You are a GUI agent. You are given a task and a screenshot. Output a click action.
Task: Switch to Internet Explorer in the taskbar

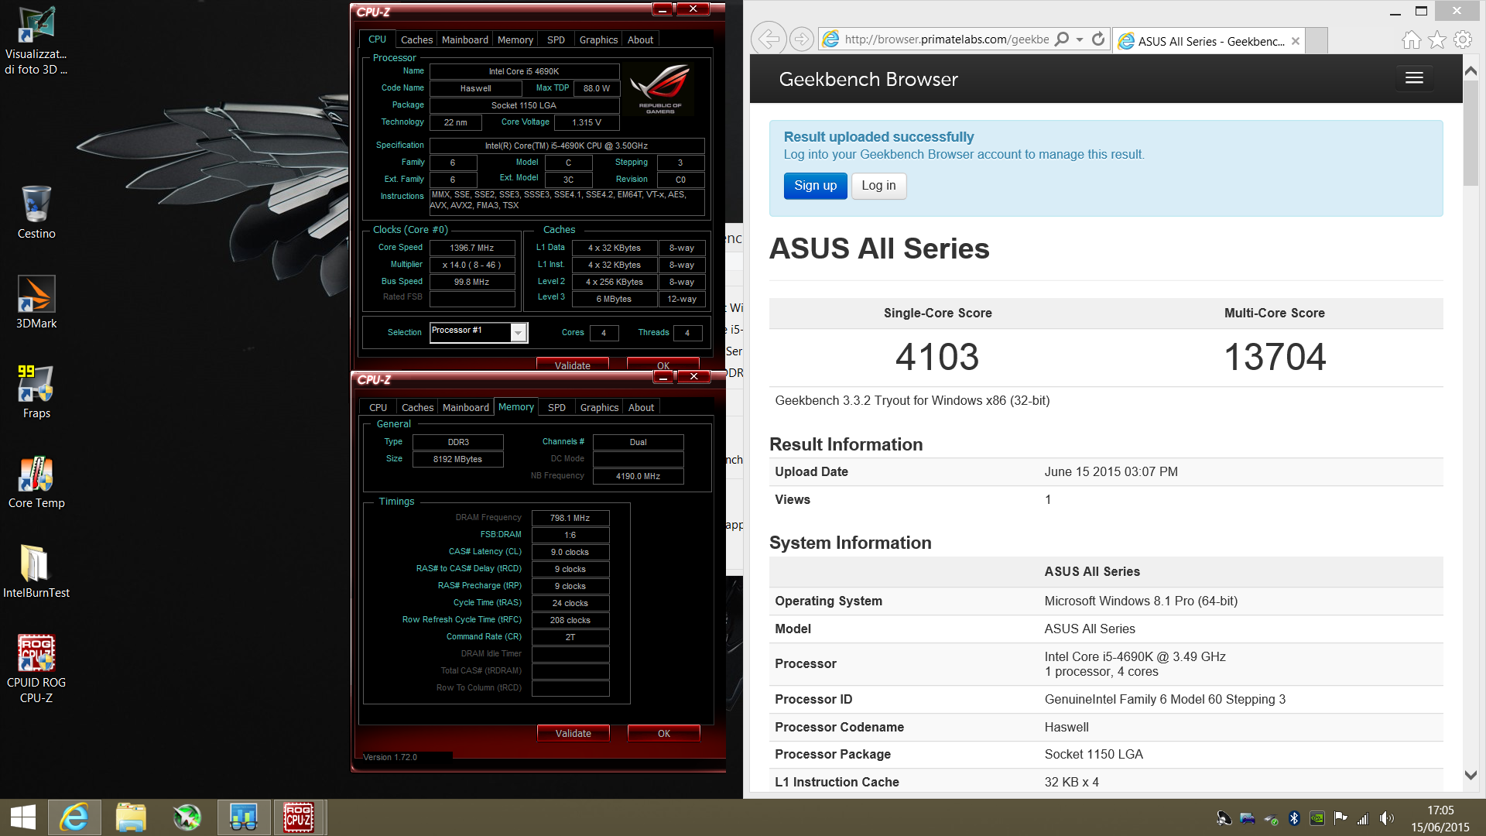tap(74, 817)
